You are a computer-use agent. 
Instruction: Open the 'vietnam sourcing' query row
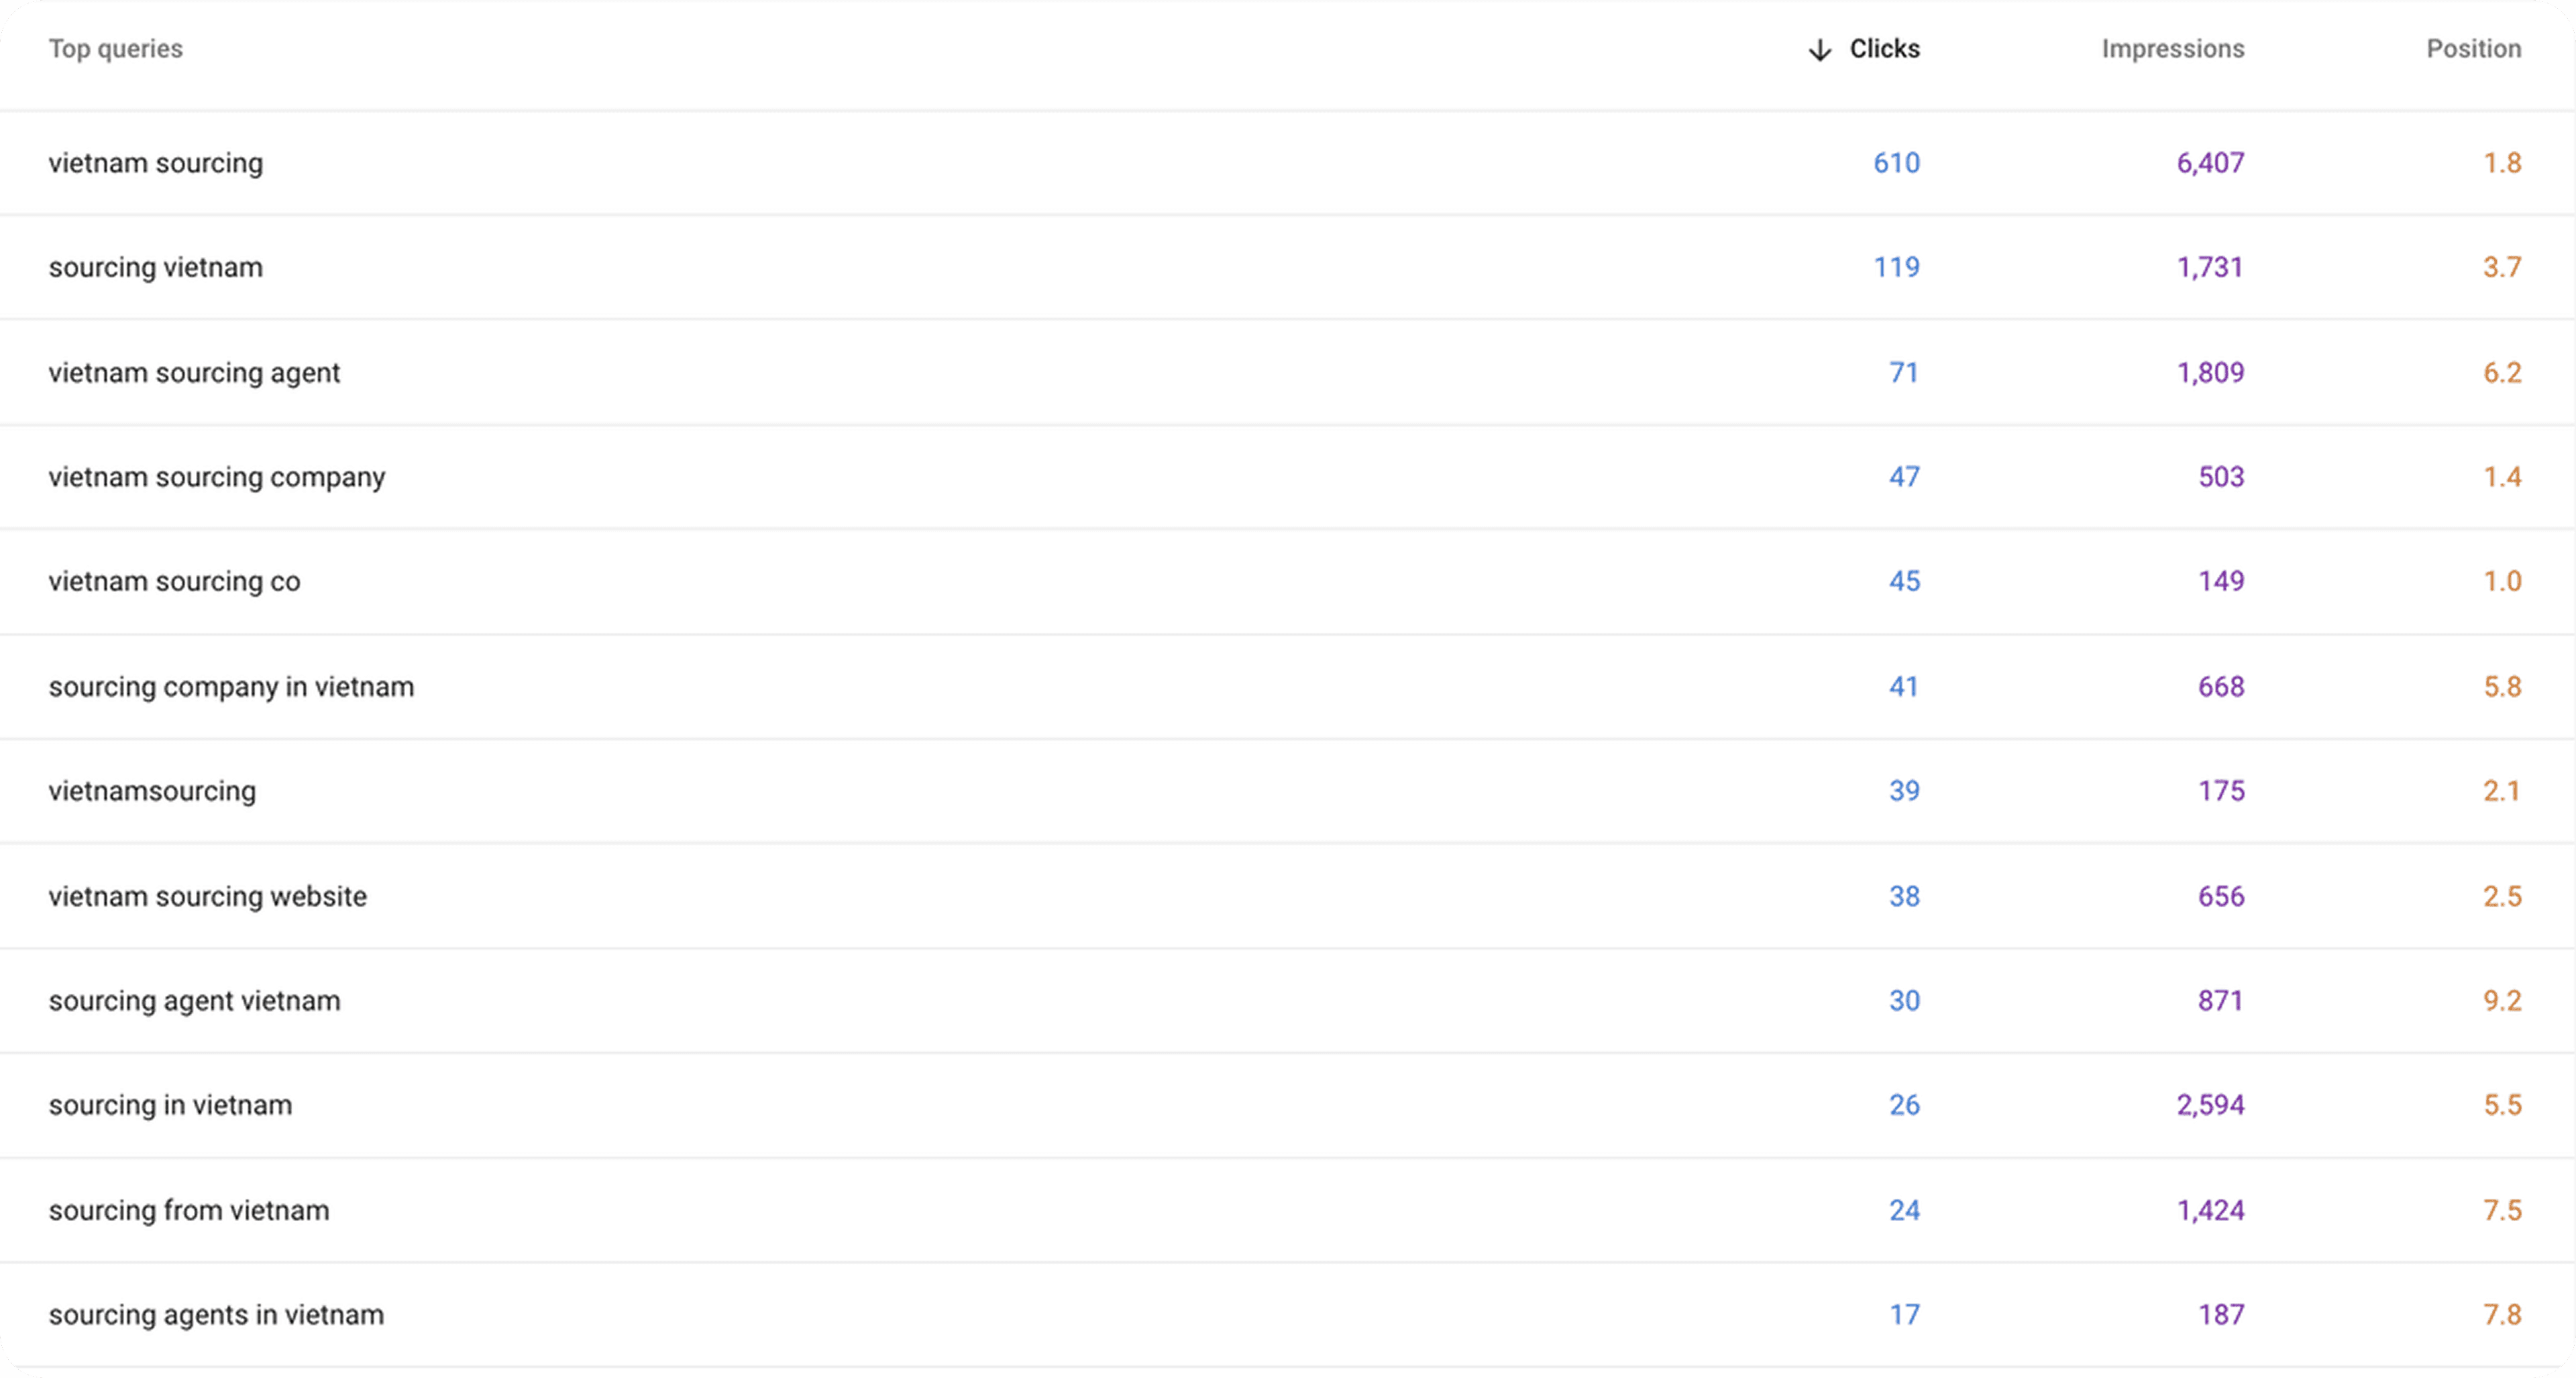click(156, 163)
